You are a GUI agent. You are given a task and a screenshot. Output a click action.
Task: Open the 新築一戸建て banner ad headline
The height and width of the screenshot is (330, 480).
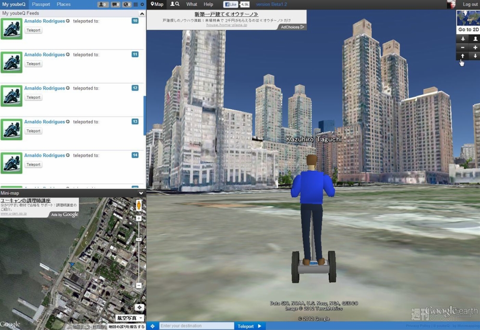point(226,14)
